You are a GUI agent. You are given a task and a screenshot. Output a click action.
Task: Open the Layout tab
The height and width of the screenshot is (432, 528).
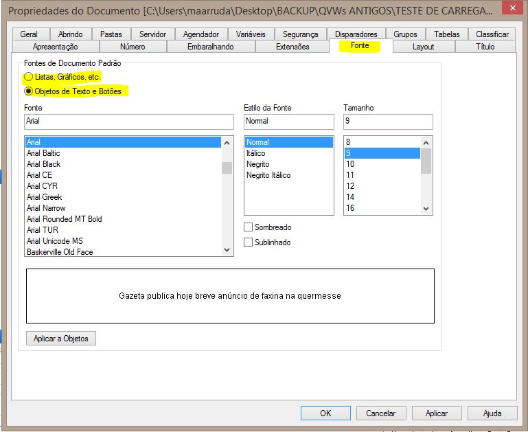tap(423, 47)
